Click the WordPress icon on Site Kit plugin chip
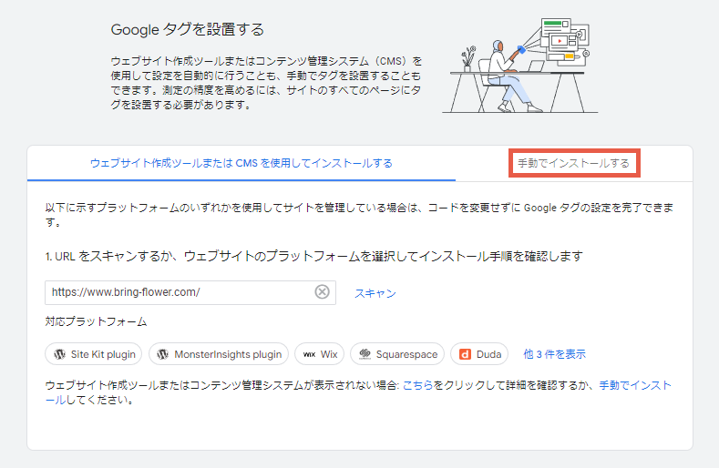 pyautogui.click(x=59, y=354)
